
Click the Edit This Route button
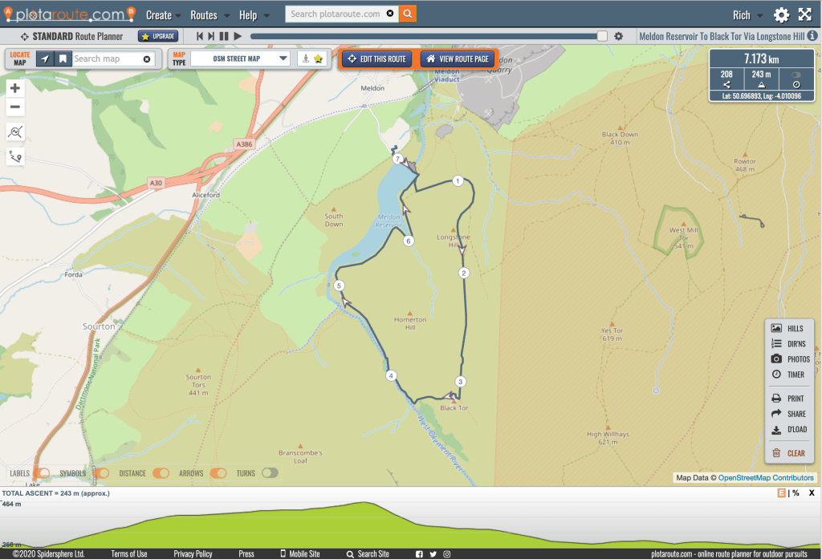[376, 59]
